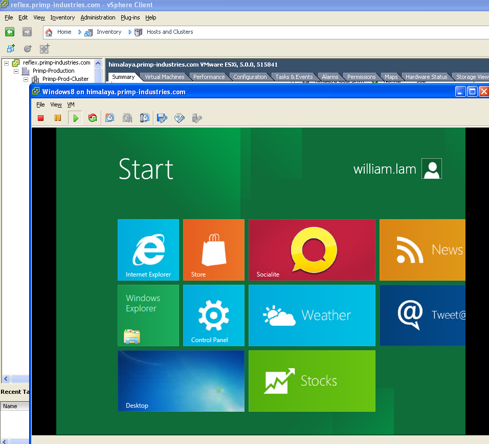The height and width of the screenshot is (444, 489).
Task: Click the william.lam user account picture
Action: (432, 168)
